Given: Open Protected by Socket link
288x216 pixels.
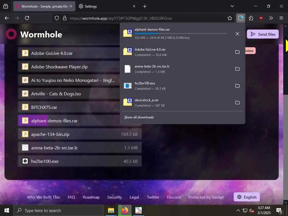Looking at the screenshot, I should coord(206,197).
